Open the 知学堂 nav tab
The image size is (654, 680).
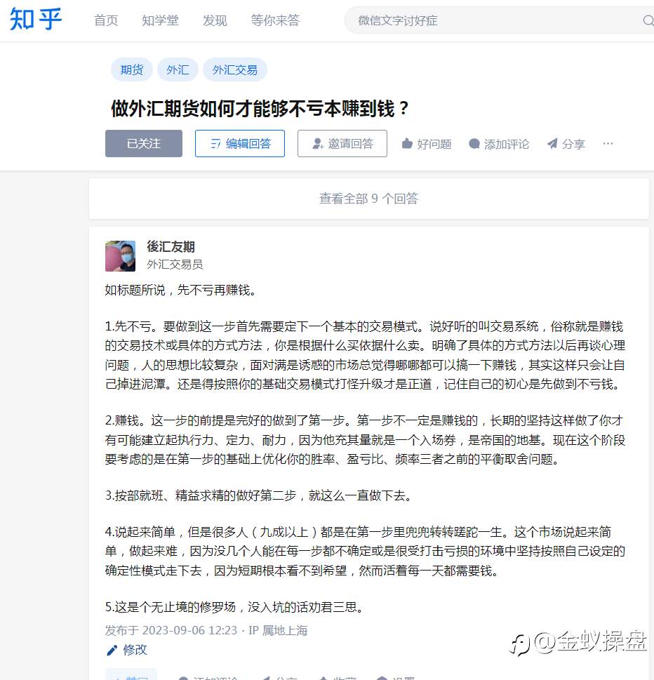click(x=160, y=20)
